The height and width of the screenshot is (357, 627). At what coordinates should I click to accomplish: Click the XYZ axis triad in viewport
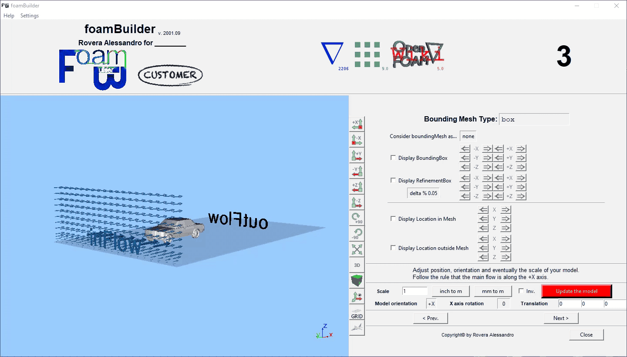pyautogui.click(x=324, y=331)
